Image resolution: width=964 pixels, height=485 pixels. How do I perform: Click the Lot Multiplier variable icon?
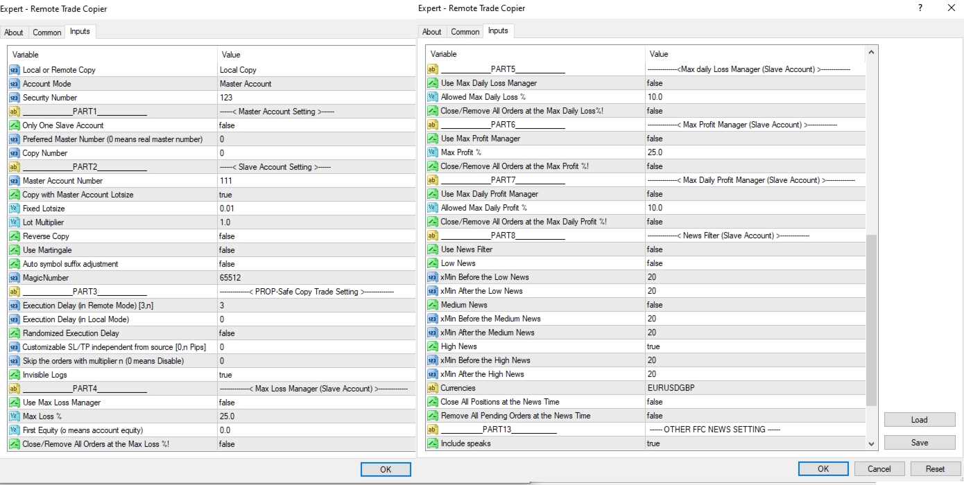pos(15,222)
